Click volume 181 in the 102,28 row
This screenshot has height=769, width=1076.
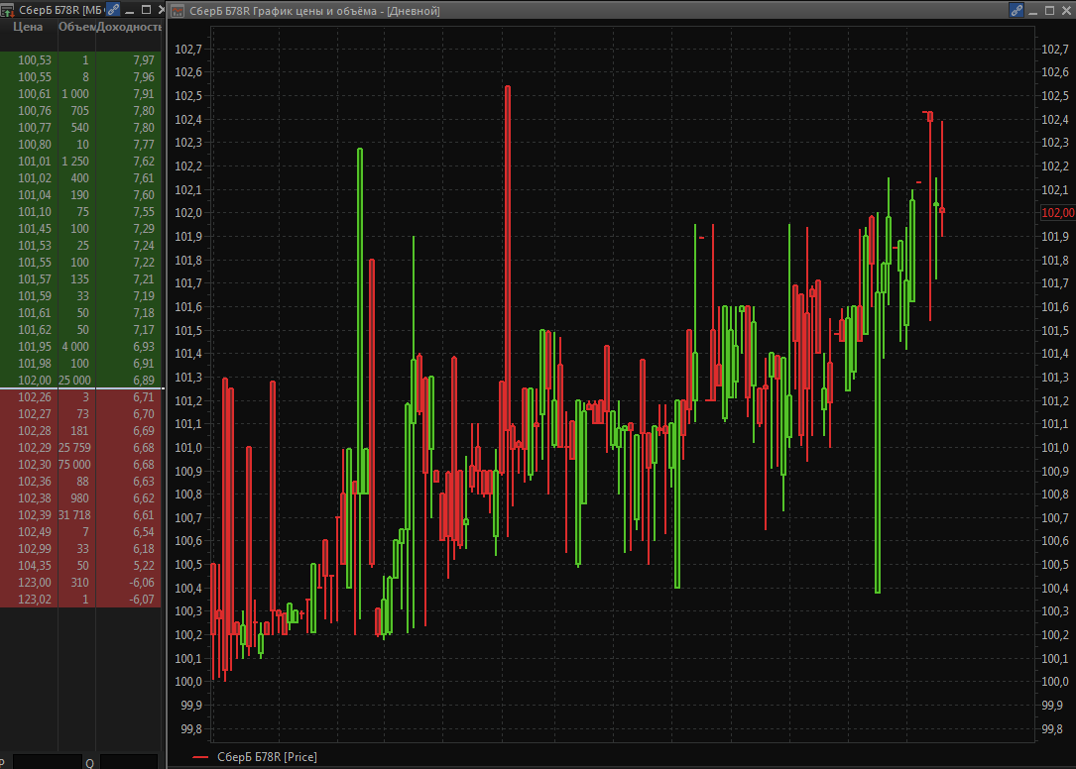click(79, 431)
